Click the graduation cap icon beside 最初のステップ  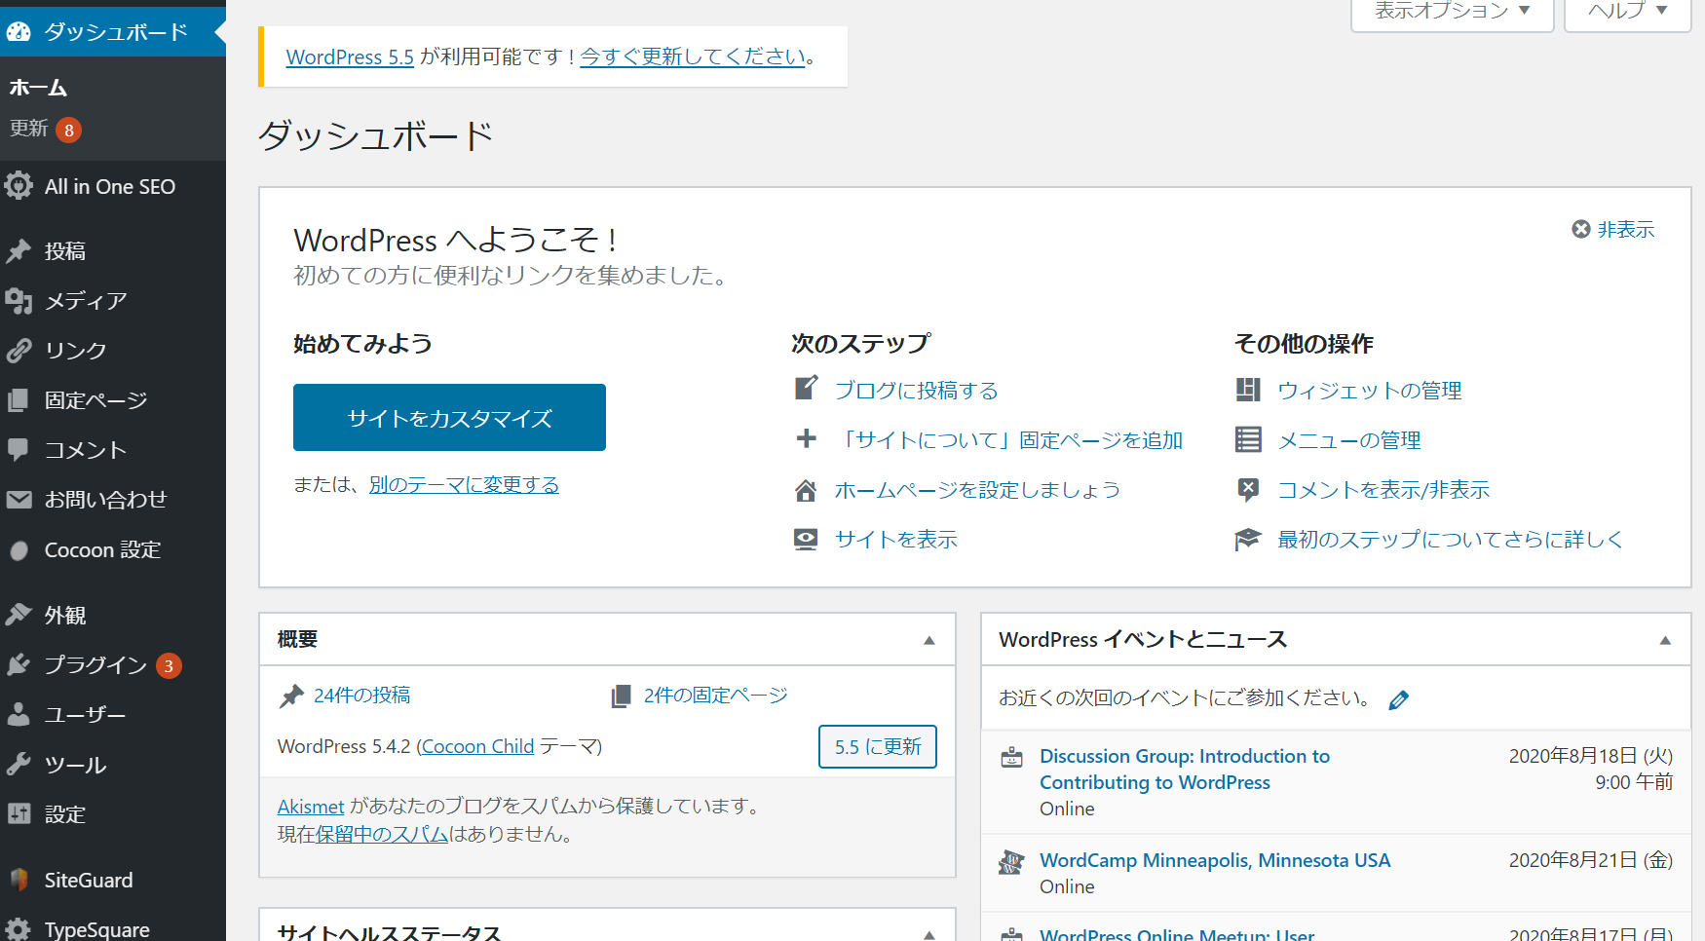click(1248, 540)
